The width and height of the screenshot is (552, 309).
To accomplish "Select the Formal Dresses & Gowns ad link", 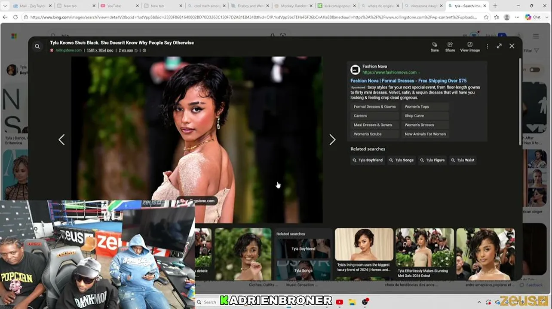I will (x=374, y=107).
